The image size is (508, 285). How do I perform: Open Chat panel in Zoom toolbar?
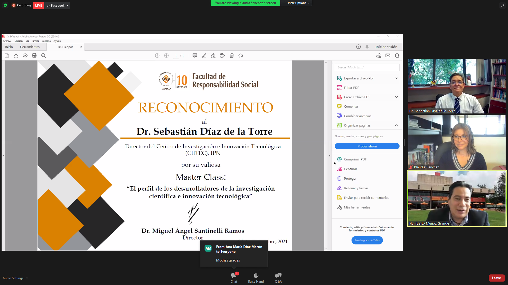[x=233, y=278]
